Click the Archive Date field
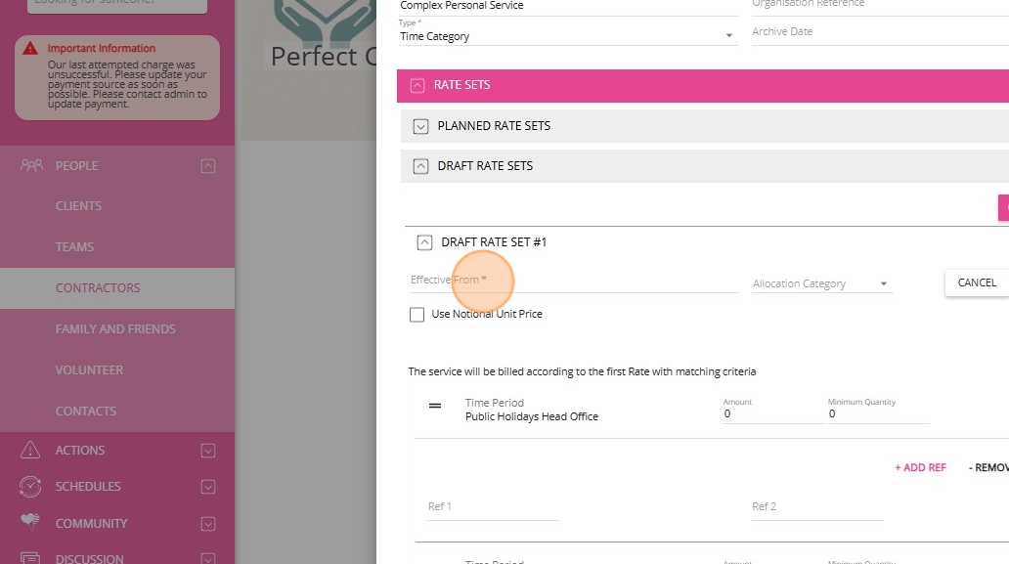The height and width of the screenshot is (564, 1009). pyautogui.click(x=880, y=31)
